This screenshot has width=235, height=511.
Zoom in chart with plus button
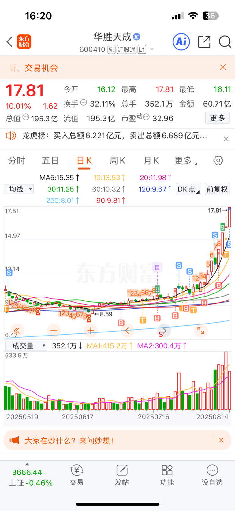click(91, 331)
